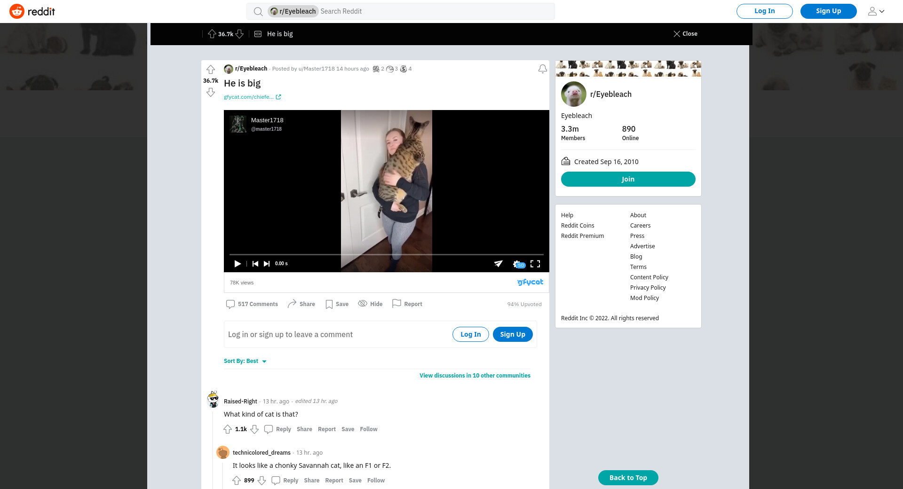The width and height of the screenshot is (903, 489).
Task: Save the post with bookmark icon
Action: pyautogui.click(x=337, y=304)
